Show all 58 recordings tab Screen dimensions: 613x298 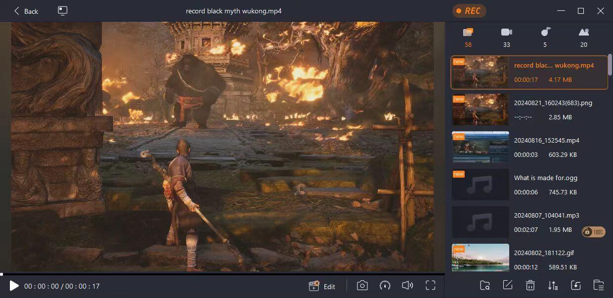tap(468, 37)
